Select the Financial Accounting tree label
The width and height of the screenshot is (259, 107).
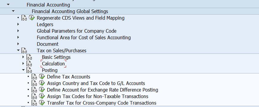coord(48,5)
